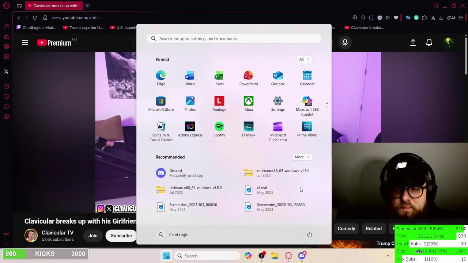Launch the Photos app
The height and width of the screenshot is (263, 468).
(190, 104)
